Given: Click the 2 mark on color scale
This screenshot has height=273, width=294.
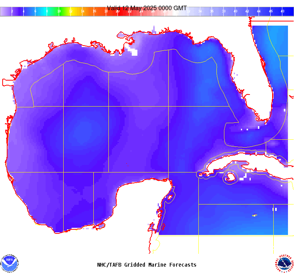Looking at the screenshot, I should click(12, 11).
